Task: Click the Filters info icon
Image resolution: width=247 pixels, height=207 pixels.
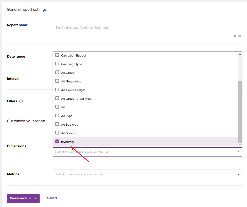Action: pos(21,101)
